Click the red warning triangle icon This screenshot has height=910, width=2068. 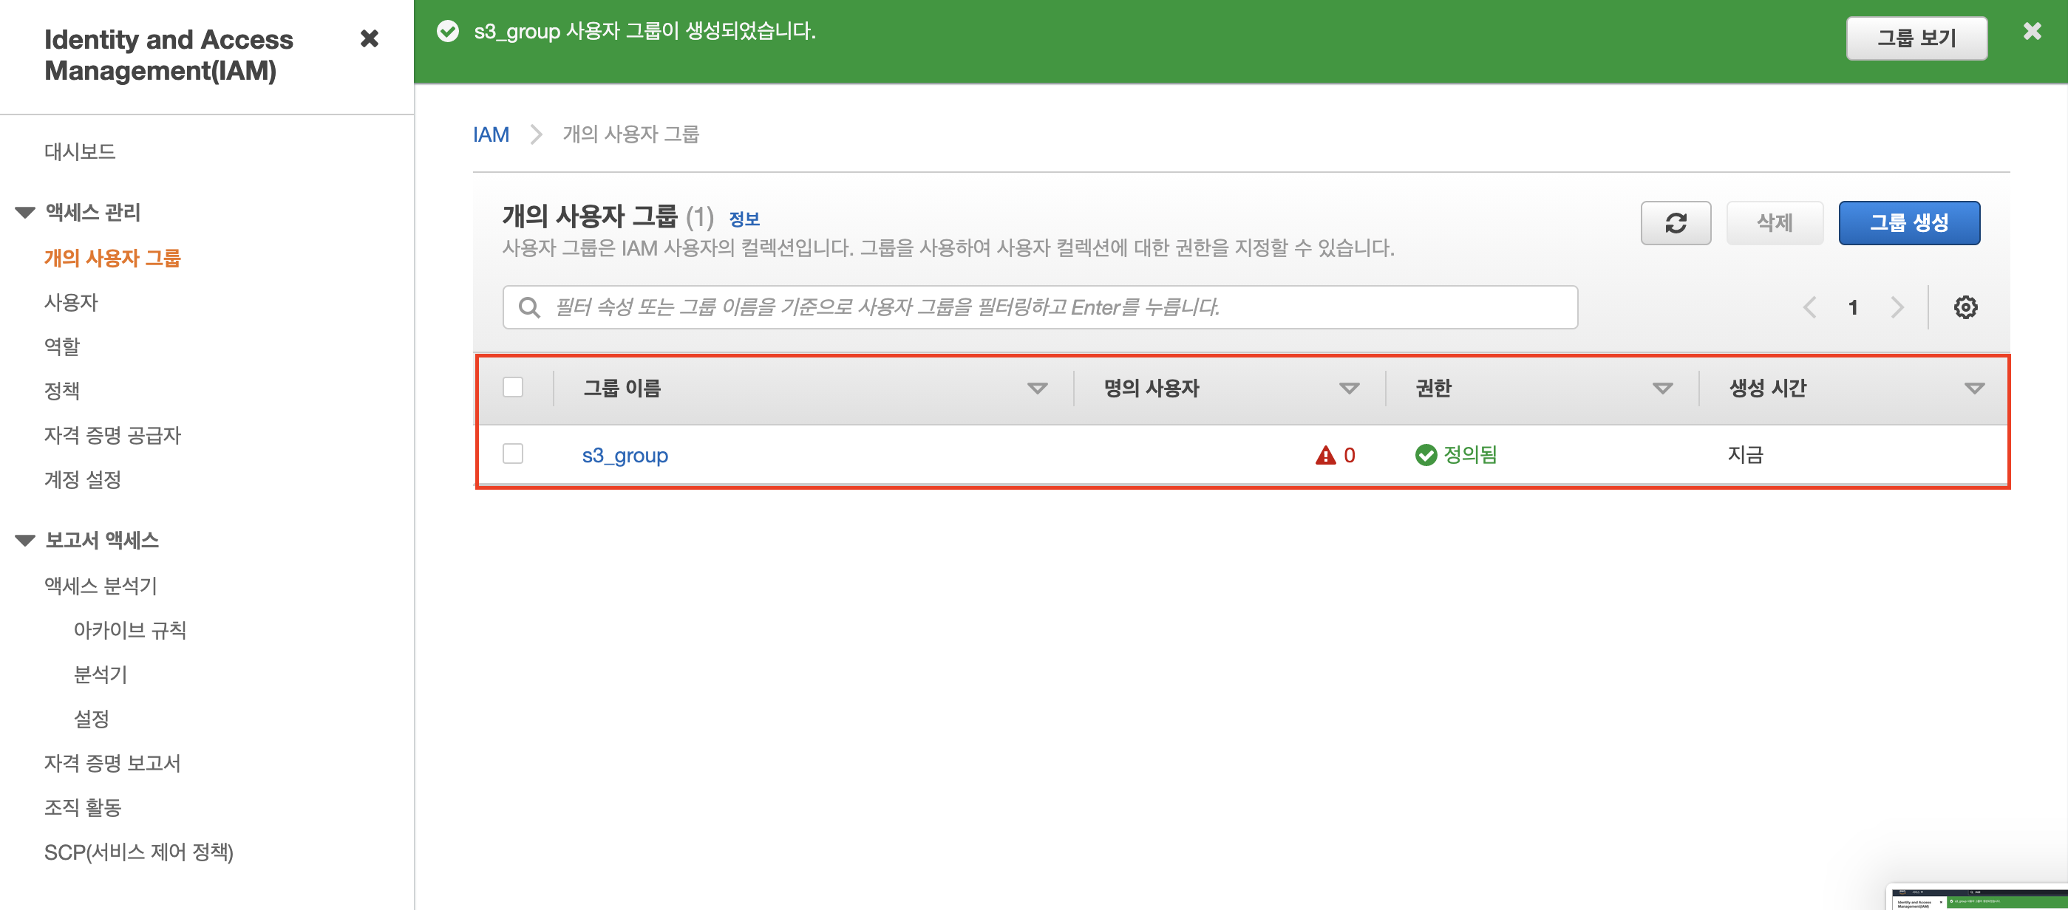(x=1324, y=456)
